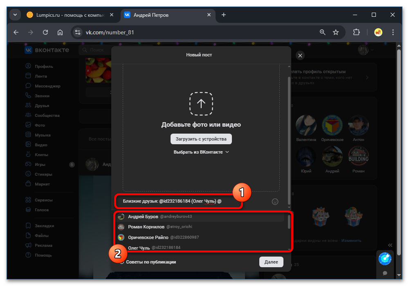Click the Сервисы grid icon
The height and width of the screenshot is (286, 409).
28,200
